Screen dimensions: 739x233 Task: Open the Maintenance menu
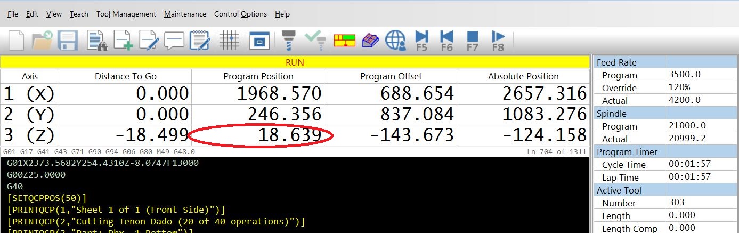click(185, 14)
